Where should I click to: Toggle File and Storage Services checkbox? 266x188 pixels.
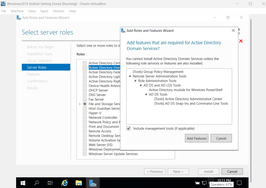coord(85,104)
